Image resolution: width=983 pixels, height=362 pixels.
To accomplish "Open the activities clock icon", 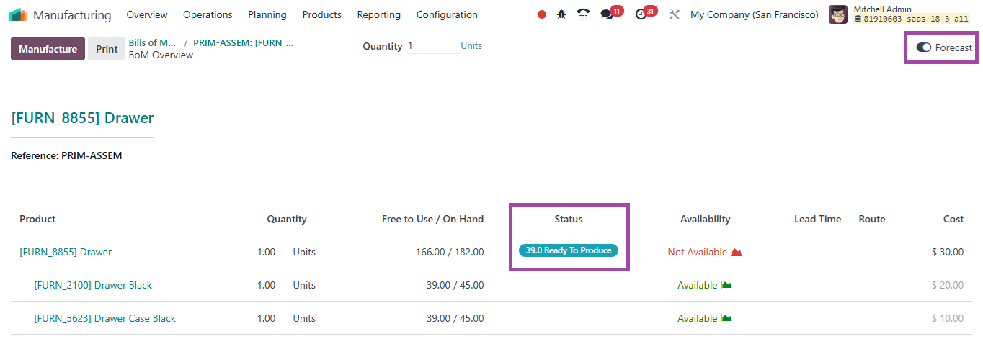I will pos(641,14).
